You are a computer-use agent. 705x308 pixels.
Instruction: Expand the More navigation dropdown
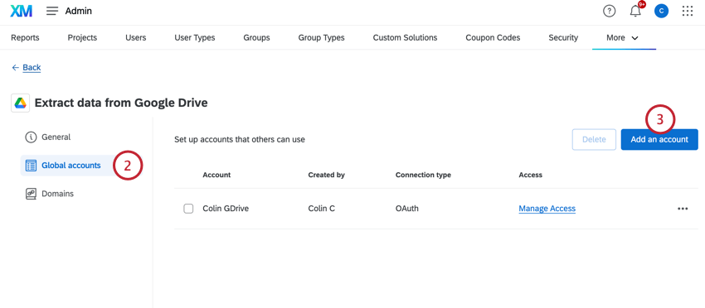point(623,38)
